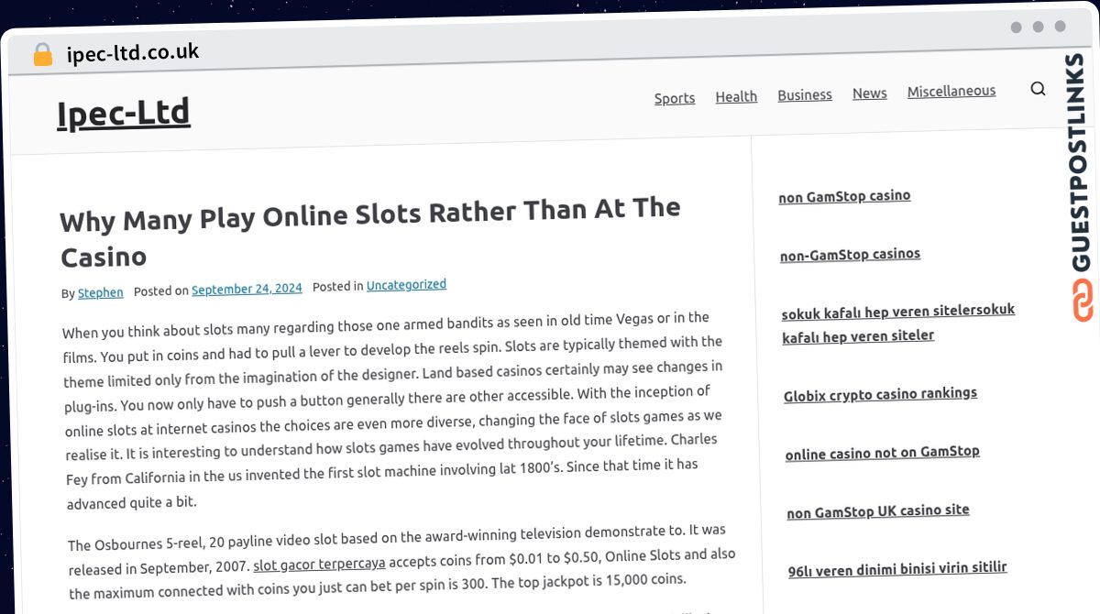Open the Miscellaneous category
Viewport: 1100px width, 614px height.
[x=951, y=91]
